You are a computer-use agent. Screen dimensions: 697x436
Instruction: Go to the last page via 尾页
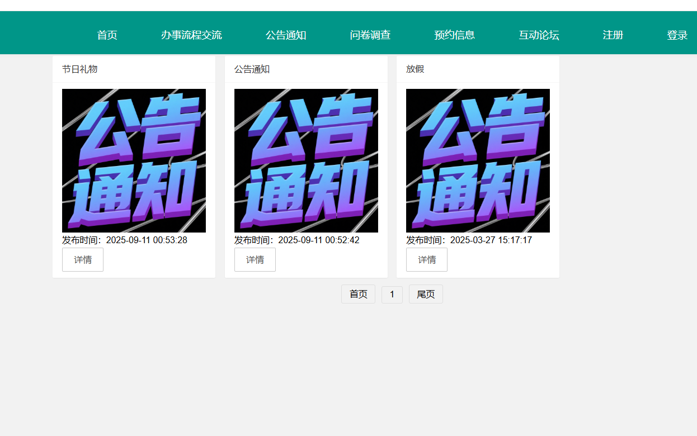[x=426, y=294]
